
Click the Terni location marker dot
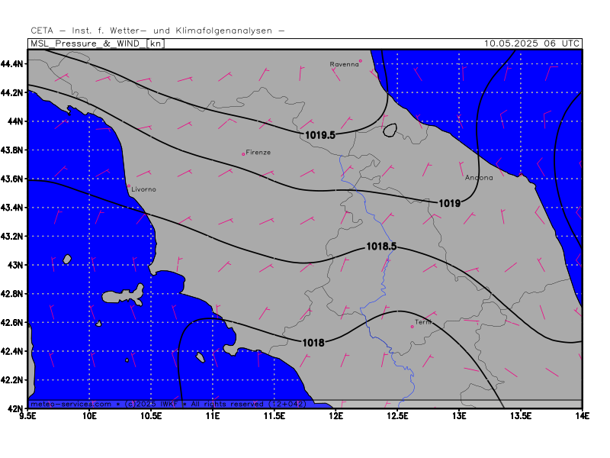click(413, 327)
